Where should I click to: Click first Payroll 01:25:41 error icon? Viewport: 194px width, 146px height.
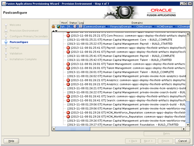[68, 48]
